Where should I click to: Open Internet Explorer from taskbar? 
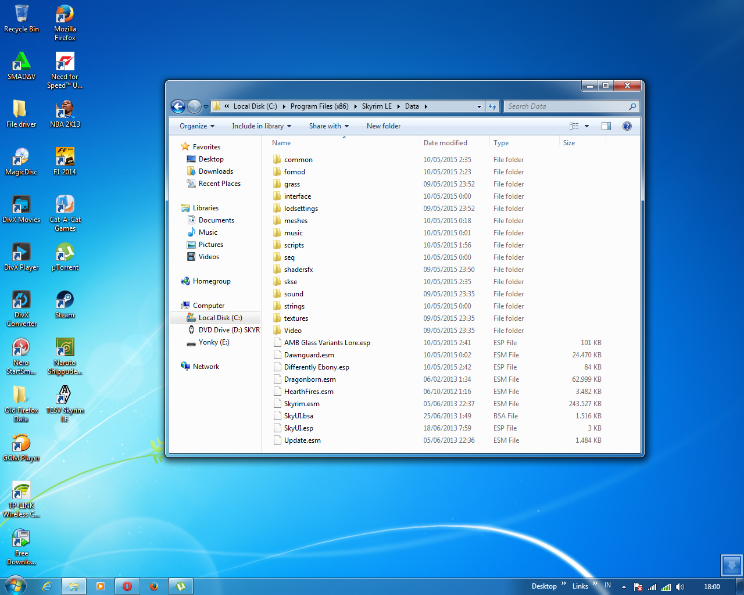coord(47,586)
